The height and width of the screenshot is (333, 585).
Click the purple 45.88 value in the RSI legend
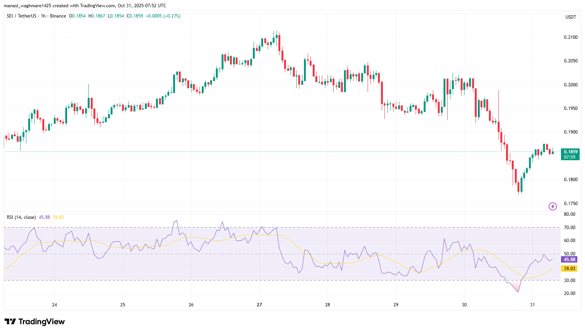44,217
